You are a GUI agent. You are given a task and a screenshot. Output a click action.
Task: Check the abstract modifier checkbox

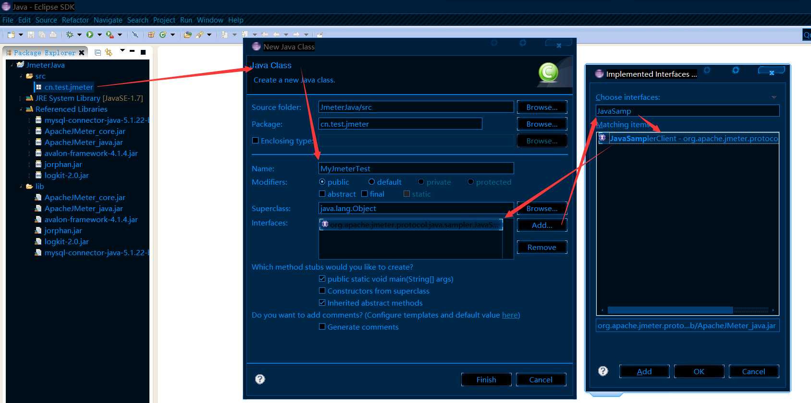322,194
